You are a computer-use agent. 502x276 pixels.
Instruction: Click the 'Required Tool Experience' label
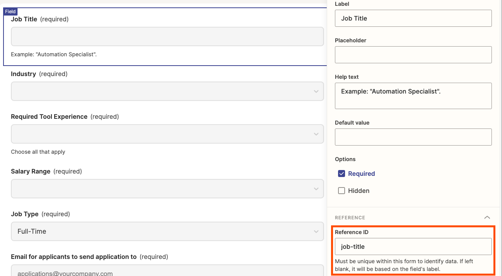pyautogui.click(x=49, y=116)
